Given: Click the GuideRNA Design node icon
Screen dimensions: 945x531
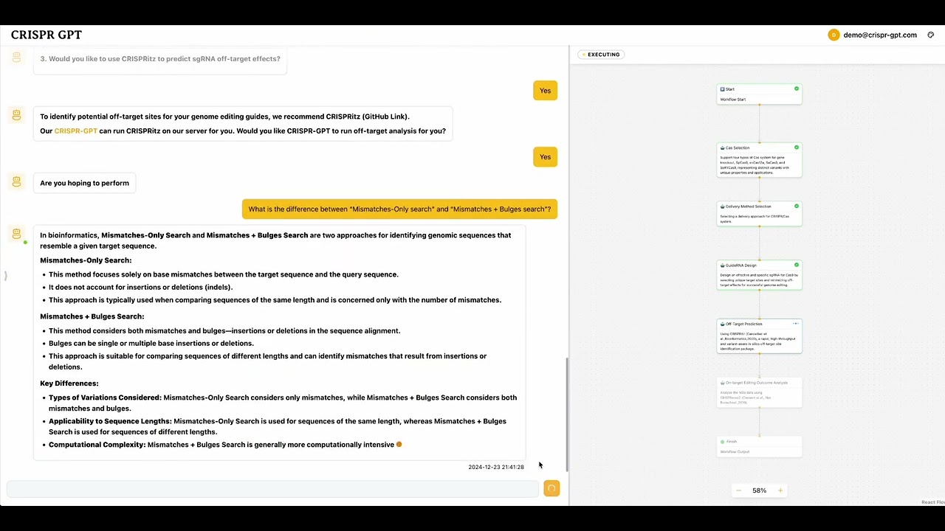Looking at the screenshot, I should point(723,265).
